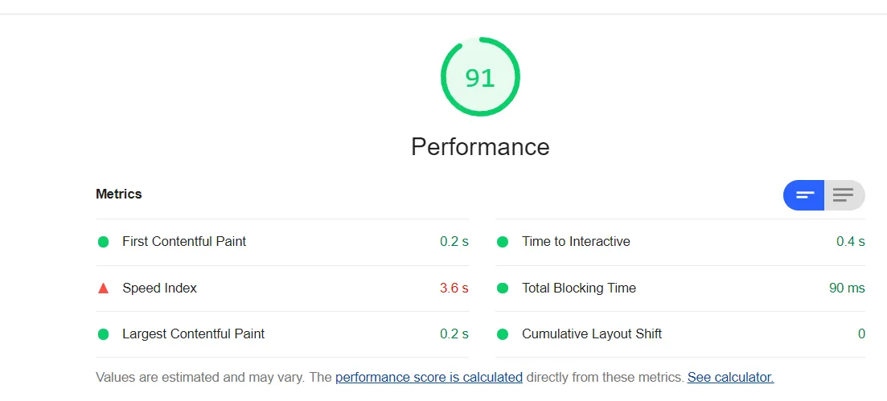Switch to compact metrics view
The width and height of the screenshot is (887, 401).
[x=805, y=195]
